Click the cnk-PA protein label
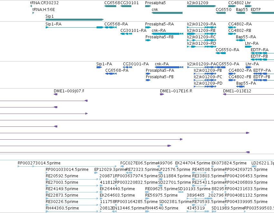The image size is (274, 213). 162,64
